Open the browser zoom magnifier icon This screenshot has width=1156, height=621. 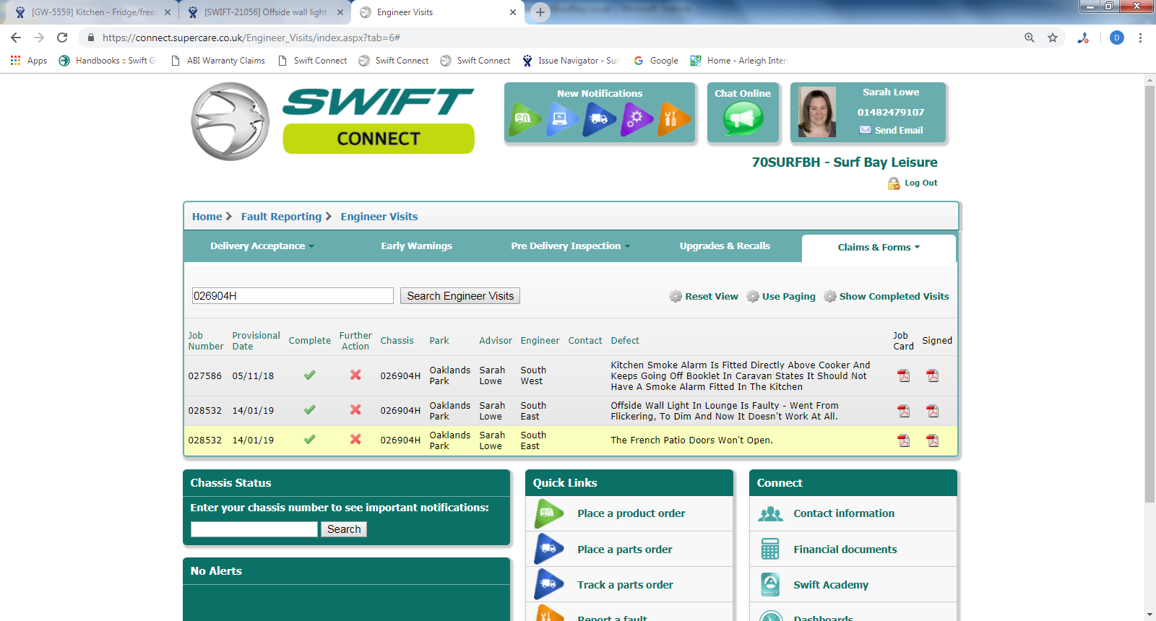[1030, 38]
